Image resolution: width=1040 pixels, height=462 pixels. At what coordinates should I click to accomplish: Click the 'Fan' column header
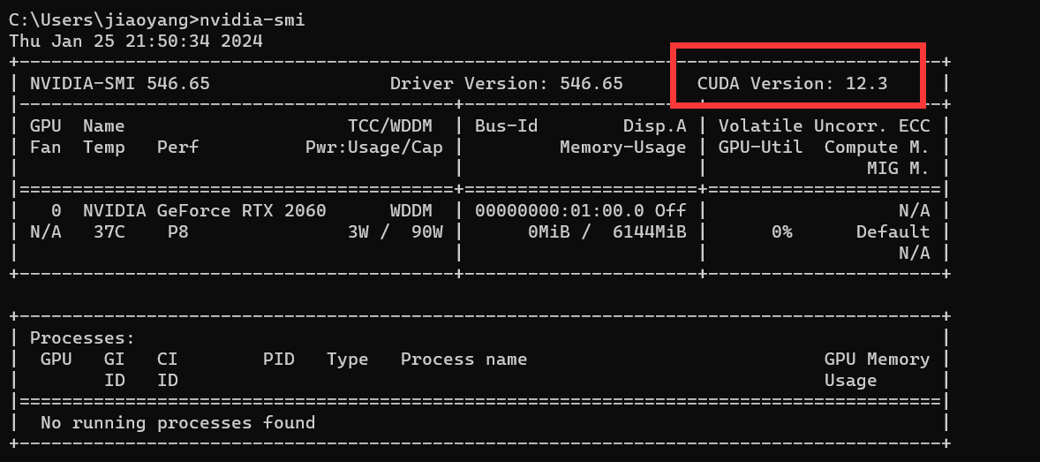pos(46,148)
